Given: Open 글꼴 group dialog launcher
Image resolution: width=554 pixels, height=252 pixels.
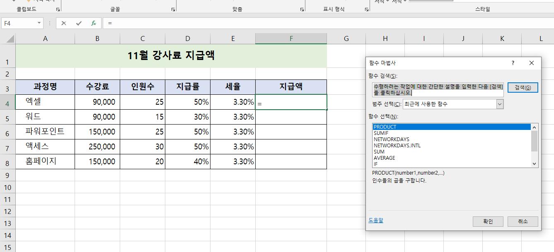Looking at the screenshot, I should click(x=173, y=9).
